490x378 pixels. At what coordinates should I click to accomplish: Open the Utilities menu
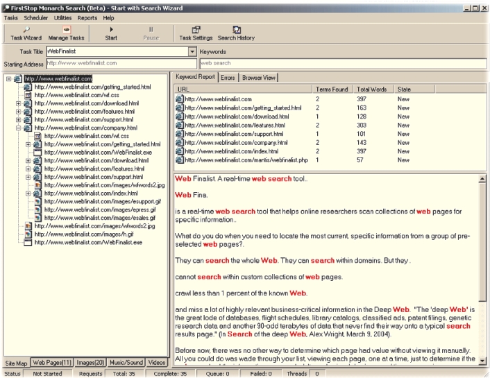(63, 18)
